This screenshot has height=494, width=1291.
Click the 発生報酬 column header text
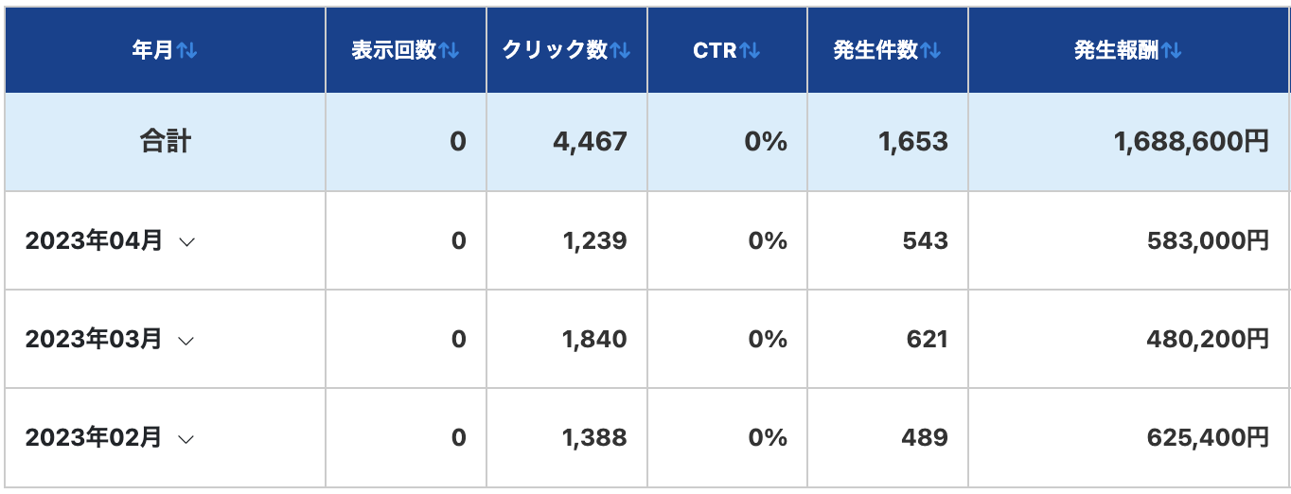(x=1117, y=51)
